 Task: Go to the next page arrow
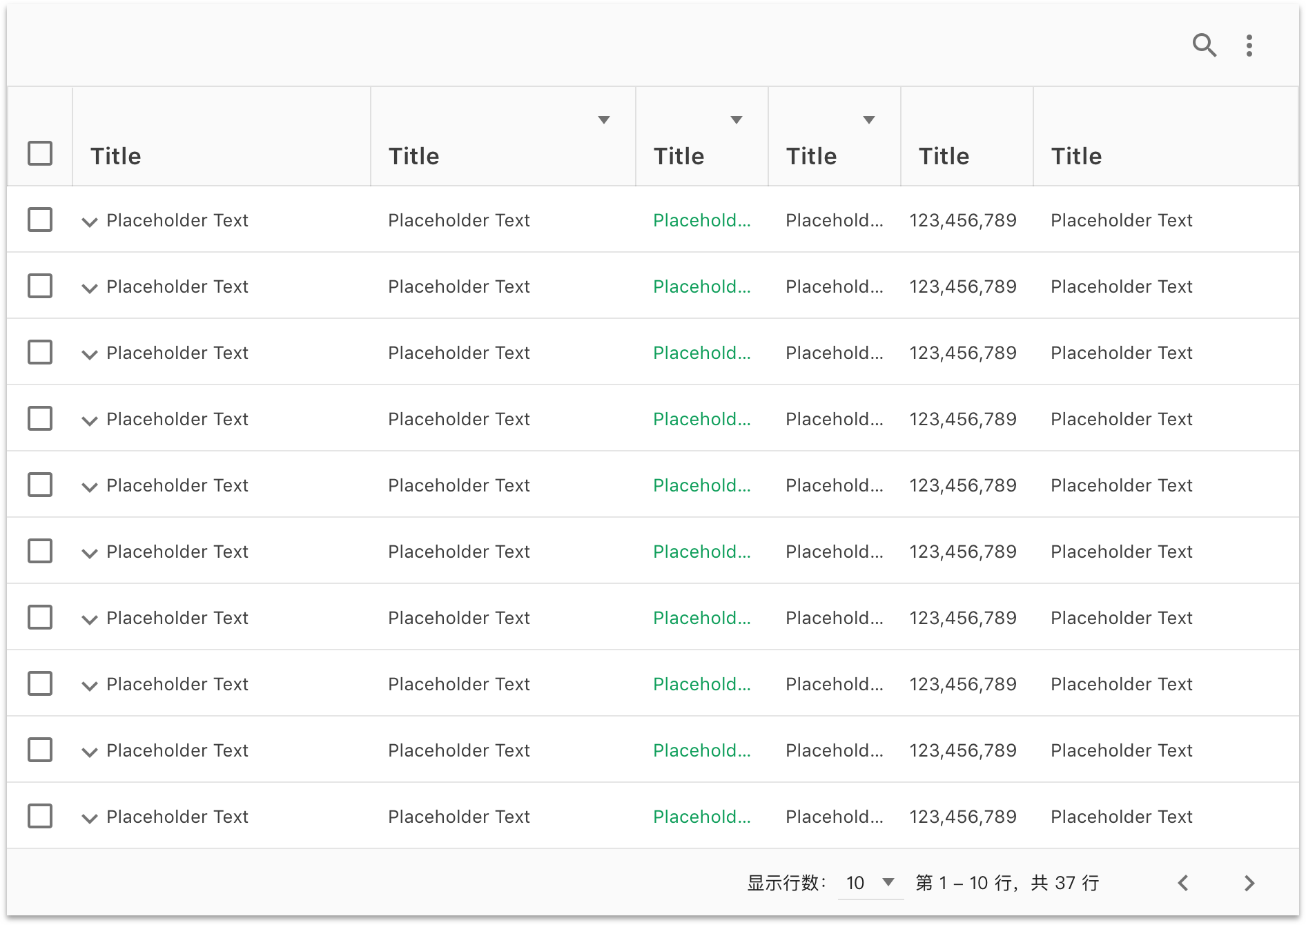1249,883
